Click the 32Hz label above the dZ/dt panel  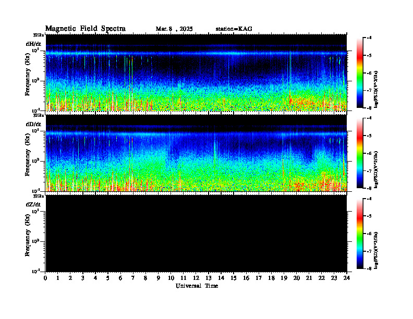point(39,196)
